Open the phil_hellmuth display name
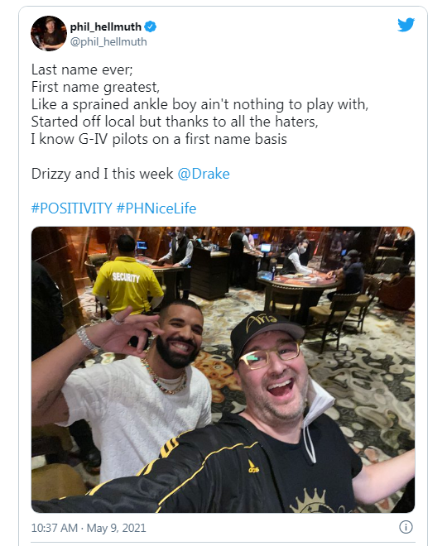This screenshot has width=447, height=546. (106, 26)
